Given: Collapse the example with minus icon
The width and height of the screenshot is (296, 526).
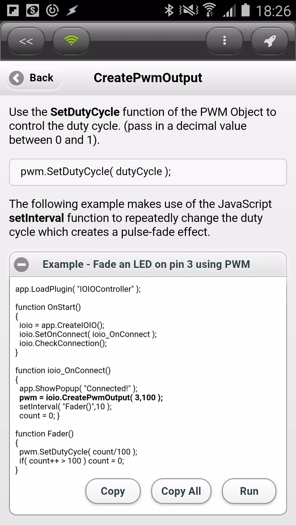Looking at the screenshot, I should point(21,265).
